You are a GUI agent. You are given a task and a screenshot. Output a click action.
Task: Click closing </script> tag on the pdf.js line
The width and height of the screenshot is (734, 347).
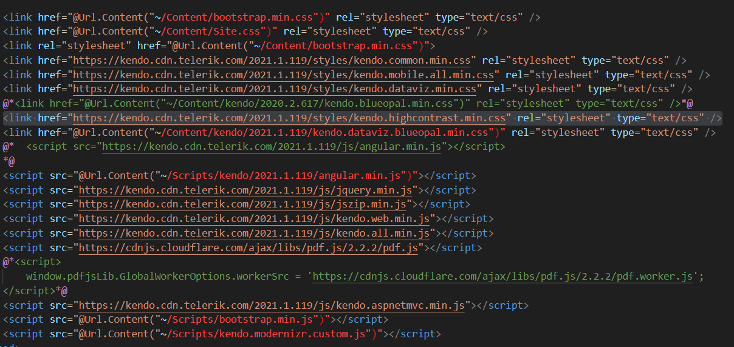point(456,248)
